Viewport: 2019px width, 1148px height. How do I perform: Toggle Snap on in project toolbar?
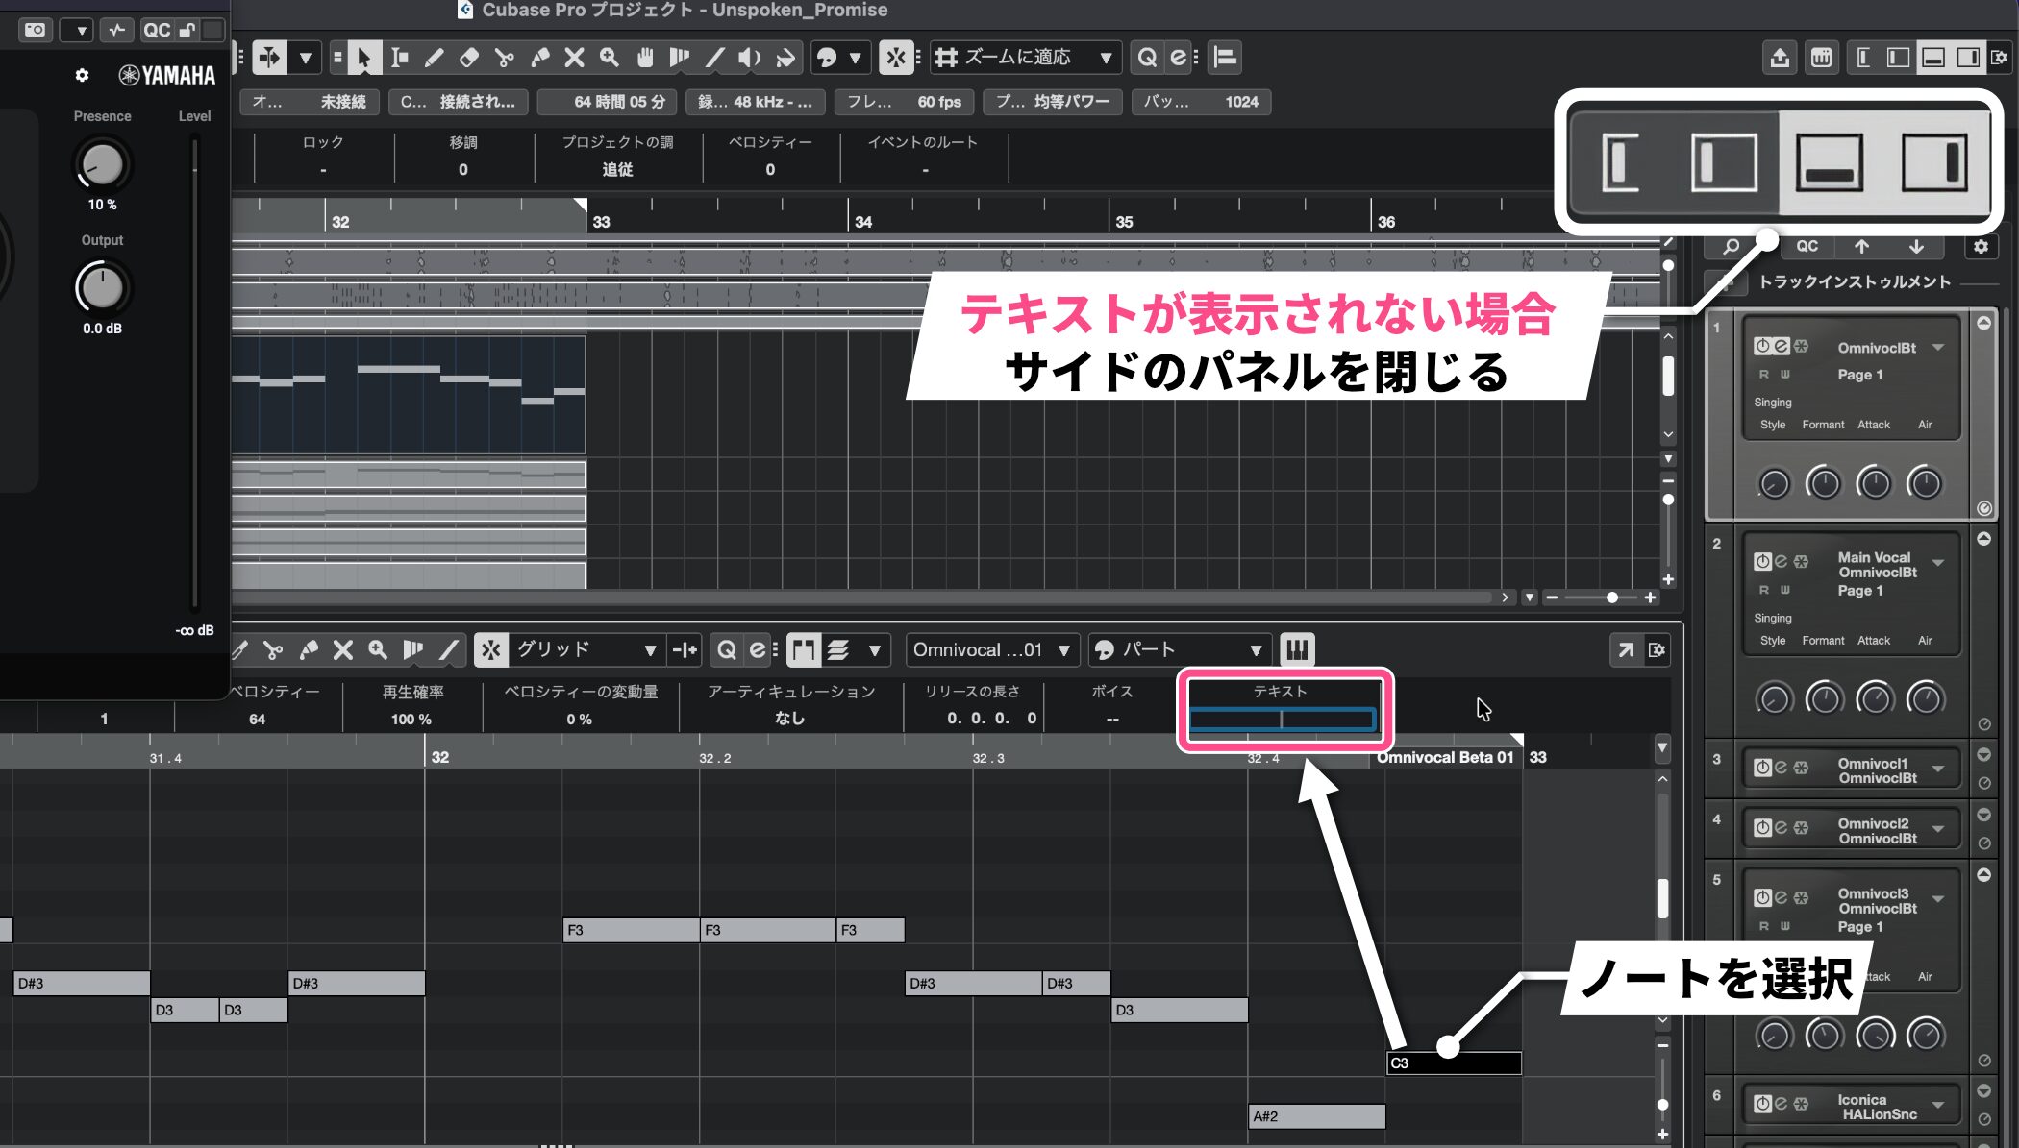coord(896,58)
